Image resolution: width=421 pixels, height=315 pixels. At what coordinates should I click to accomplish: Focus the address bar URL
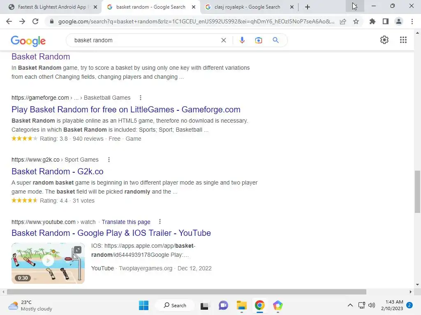[196, 21]
